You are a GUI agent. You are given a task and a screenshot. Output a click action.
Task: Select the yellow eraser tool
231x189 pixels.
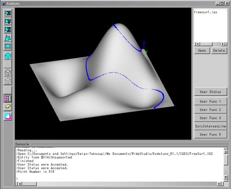point(8,107)
